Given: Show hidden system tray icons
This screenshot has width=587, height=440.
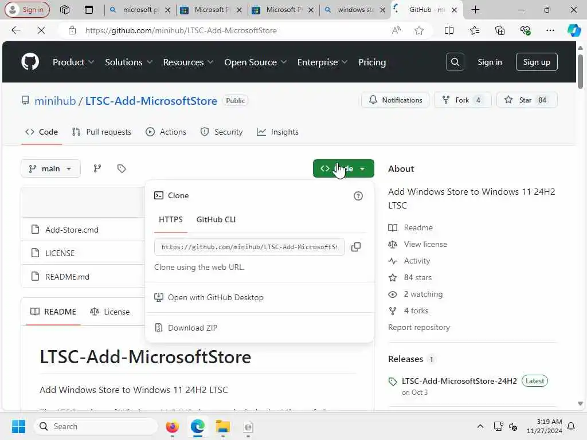Looking at the screenshot, I should (x=480, y=426).
